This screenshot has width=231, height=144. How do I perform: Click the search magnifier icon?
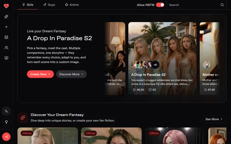pos(222,5)
